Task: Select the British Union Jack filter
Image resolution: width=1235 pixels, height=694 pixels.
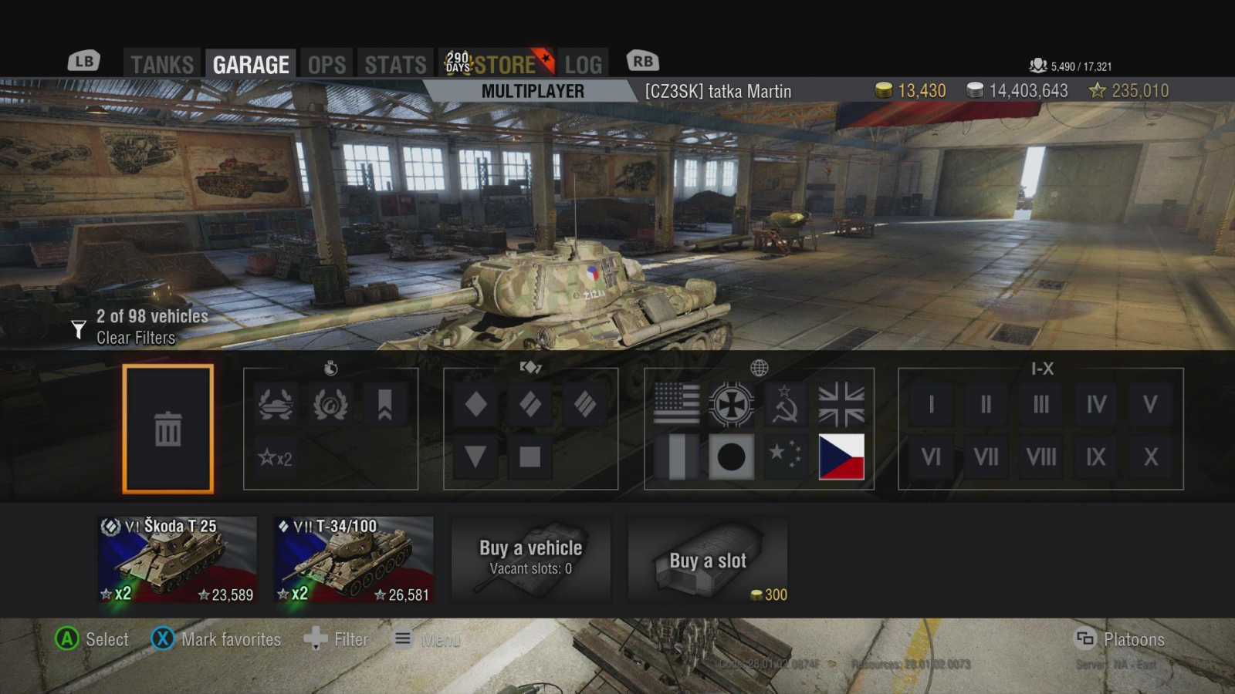Action: coord(841,404)
